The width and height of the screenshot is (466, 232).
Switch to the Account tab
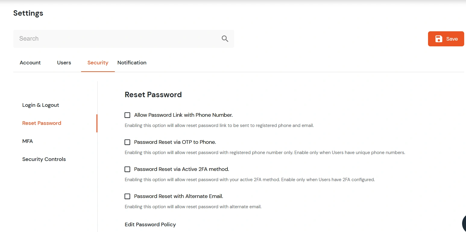pyautogui.click(x=30, y=63)
